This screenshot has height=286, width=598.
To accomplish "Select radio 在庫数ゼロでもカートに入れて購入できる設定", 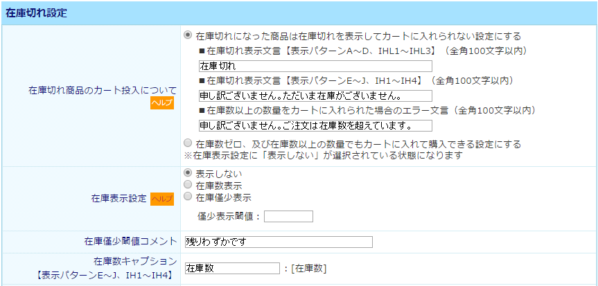I will (x=188, y=143).
